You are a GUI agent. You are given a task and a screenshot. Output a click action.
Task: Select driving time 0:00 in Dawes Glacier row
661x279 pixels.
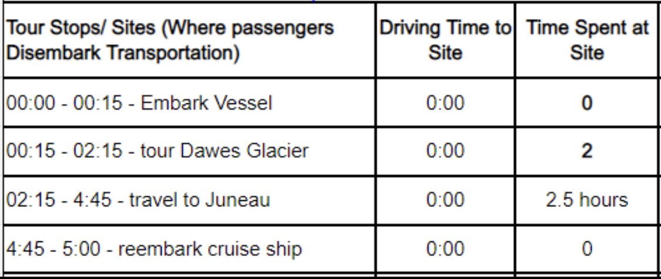click(445, 152)
